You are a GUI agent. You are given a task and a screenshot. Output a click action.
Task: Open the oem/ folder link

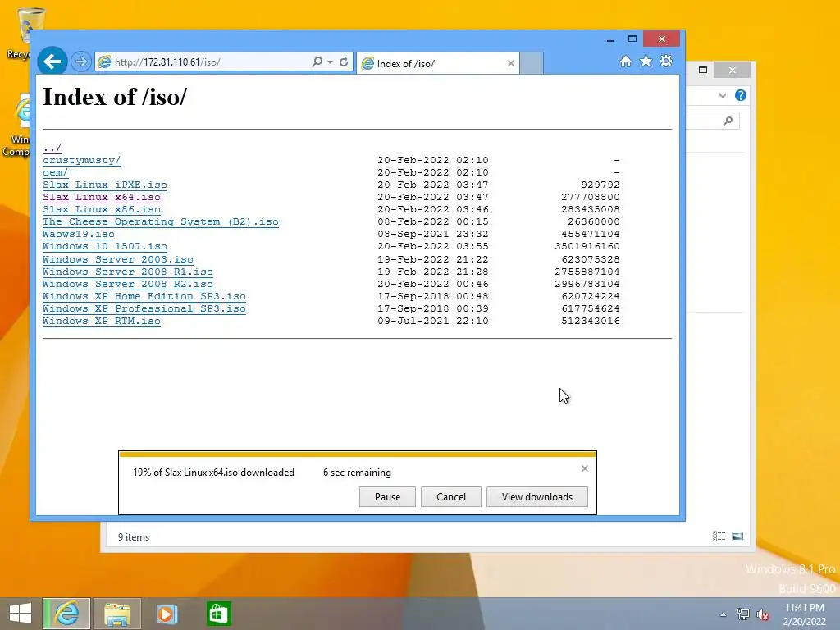click(x=55, y=172)
